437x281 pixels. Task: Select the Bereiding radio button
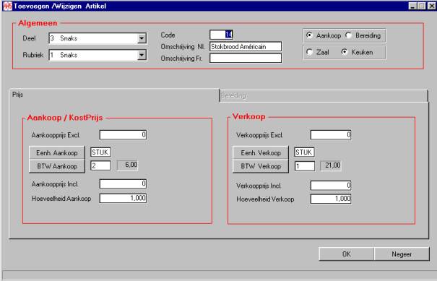348,35
